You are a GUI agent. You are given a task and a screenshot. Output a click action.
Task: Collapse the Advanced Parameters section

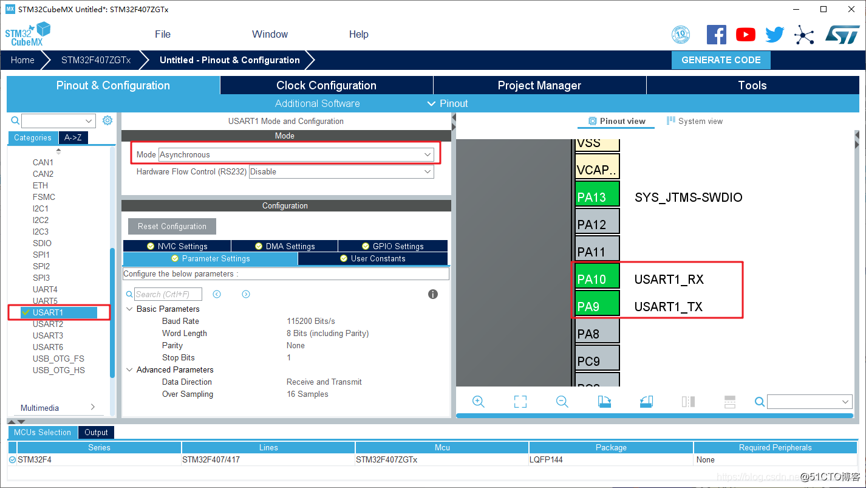[129, 369]
